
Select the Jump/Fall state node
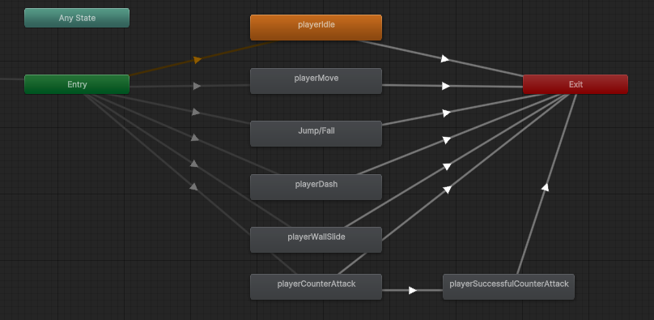point(316,134)
